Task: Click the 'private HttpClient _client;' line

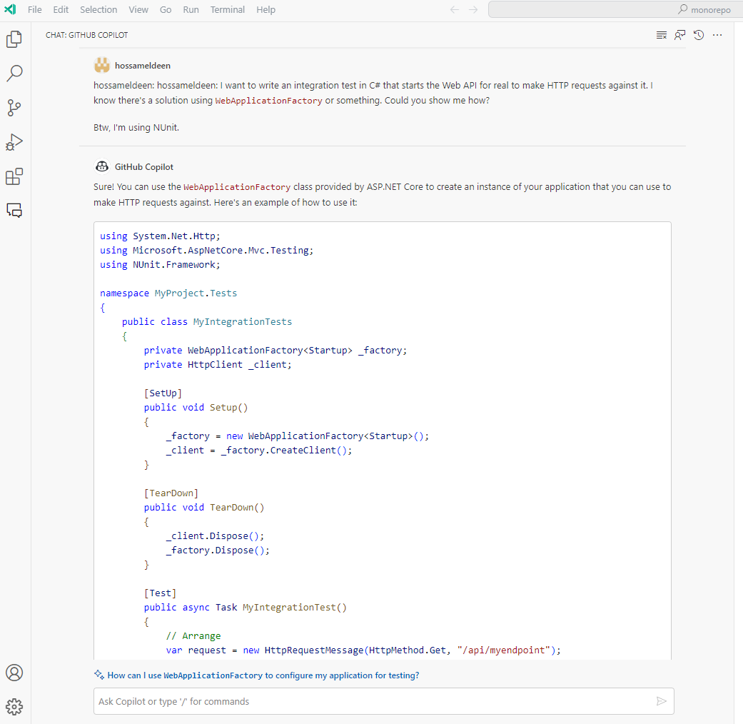Action: (218, 365)
